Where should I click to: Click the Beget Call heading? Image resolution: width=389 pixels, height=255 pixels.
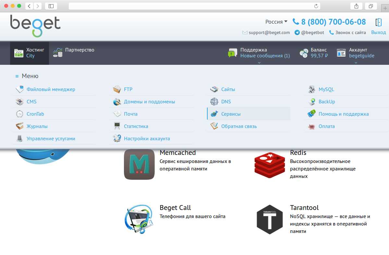(x=175, y=208)
